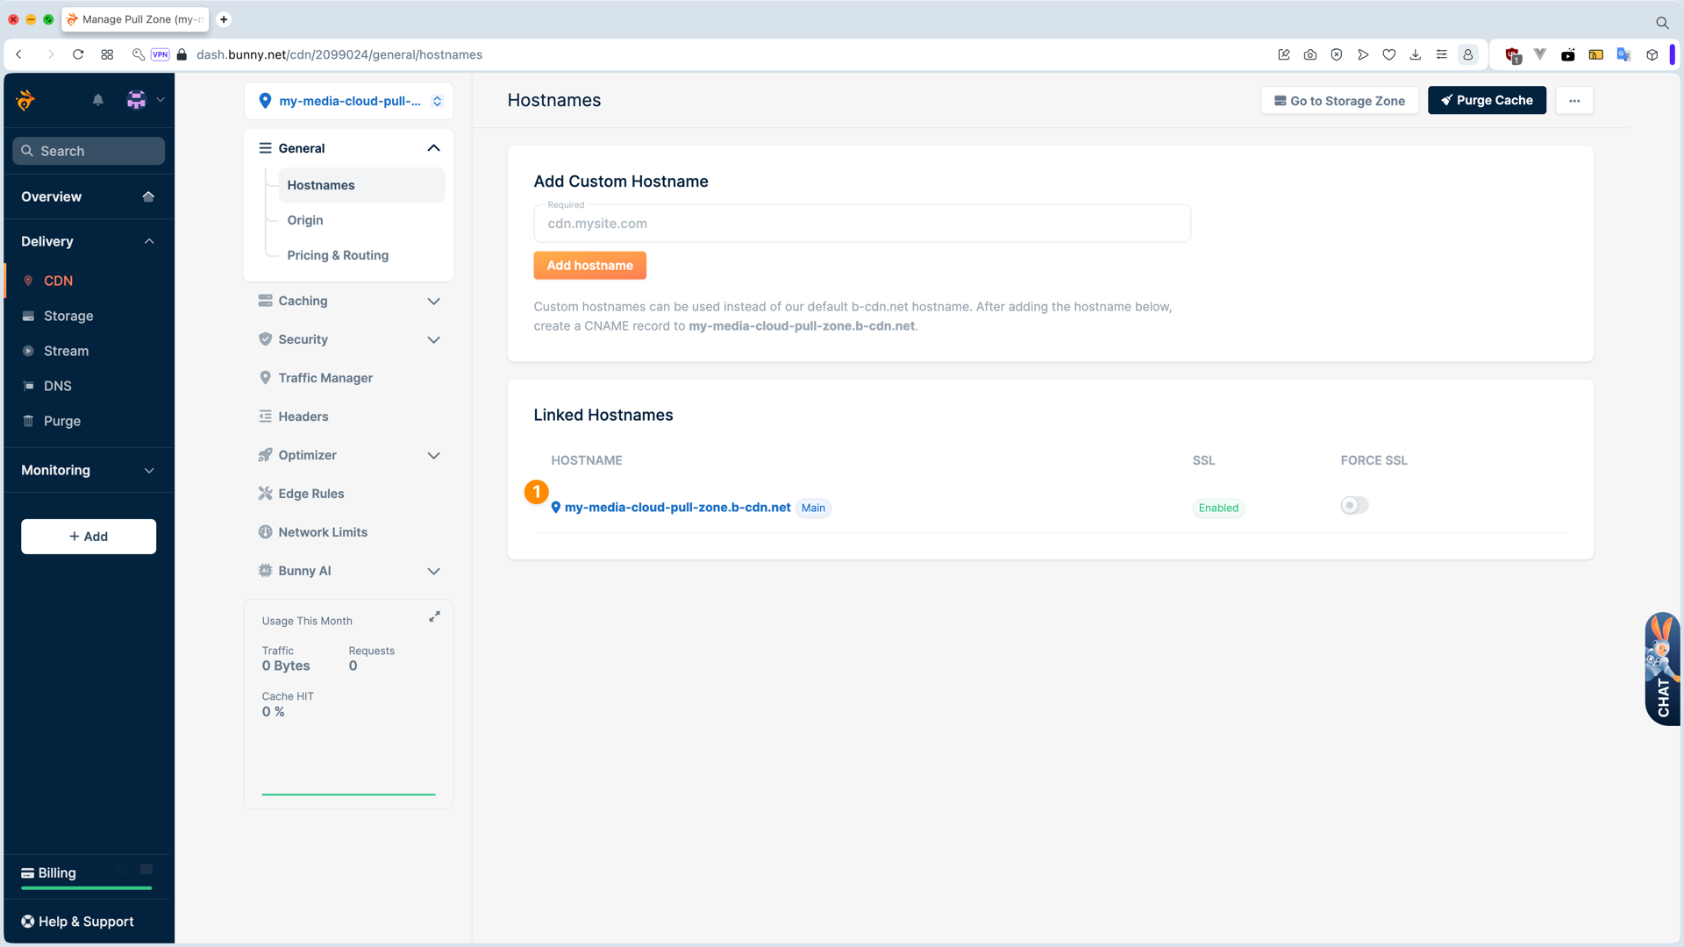Click the Add hostname button

[x=589, y=266]
